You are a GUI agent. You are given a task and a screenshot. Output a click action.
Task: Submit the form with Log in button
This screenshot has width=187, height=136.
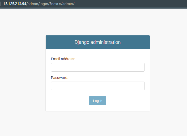[x=97, y=101]
